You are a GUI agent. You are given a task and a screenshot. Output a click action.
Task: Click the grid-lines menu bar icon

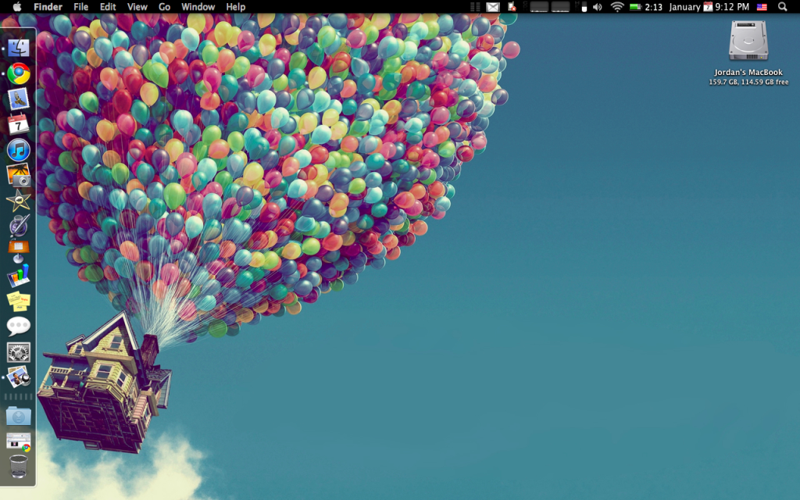click(475, 6)
